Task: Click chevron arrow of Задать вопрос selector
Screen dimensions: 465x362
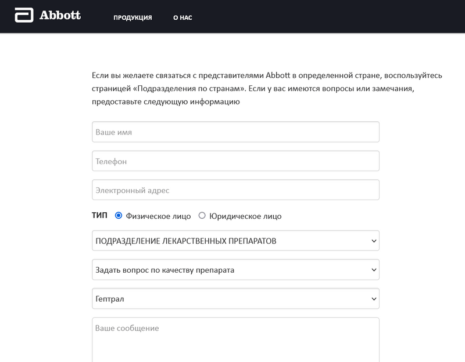Action: coord(373,270)
